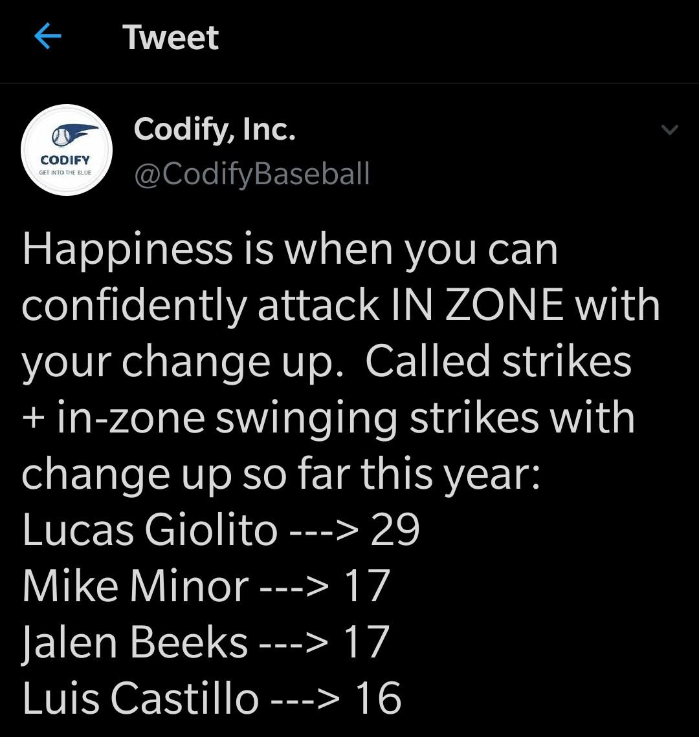Click the @CodifyBaseball handle
The image size is (699, 737).
(252, 174)
